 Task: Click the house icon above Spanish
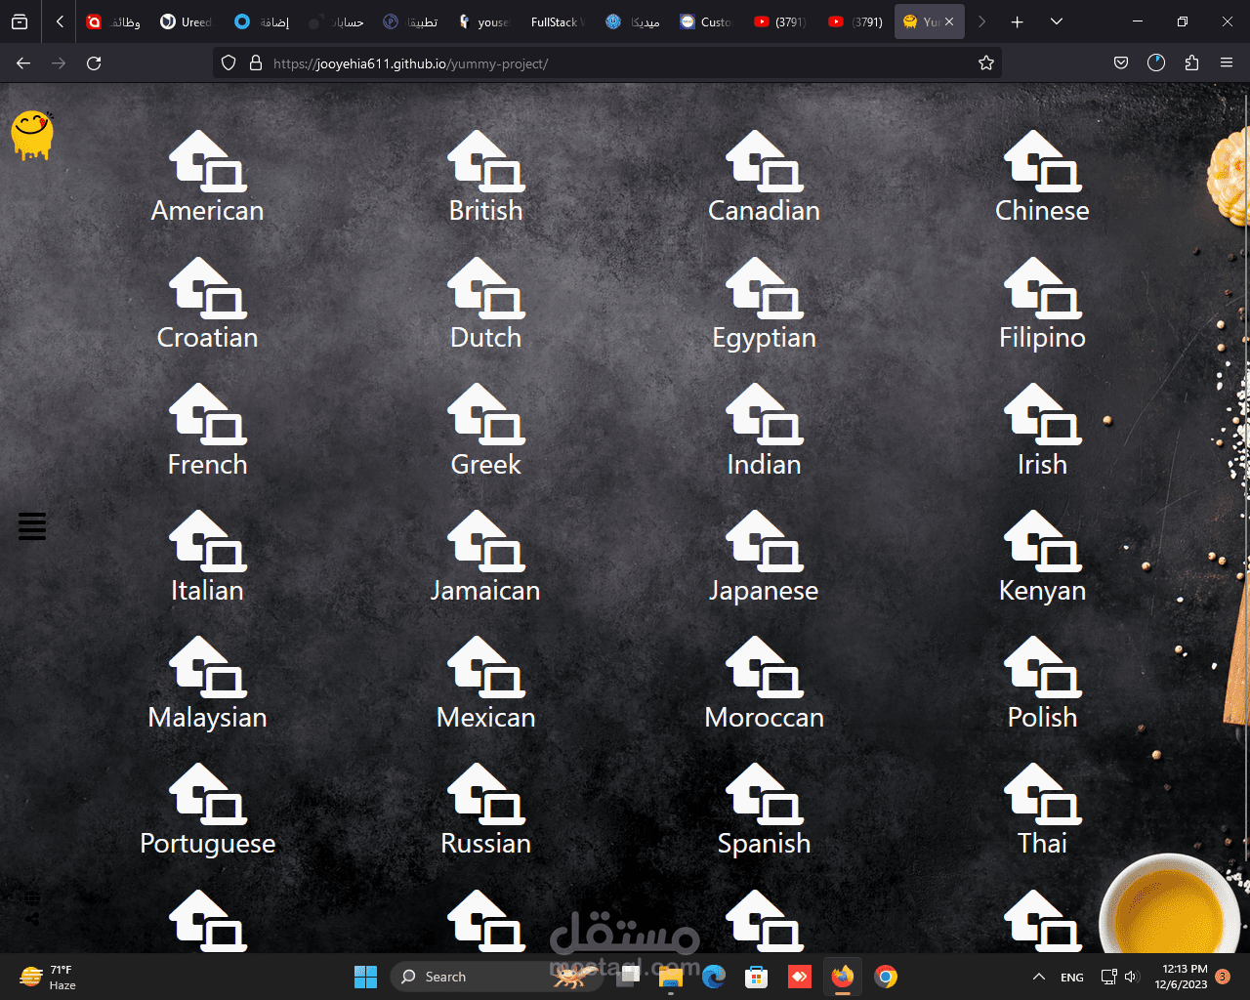[x=765, y=794]
